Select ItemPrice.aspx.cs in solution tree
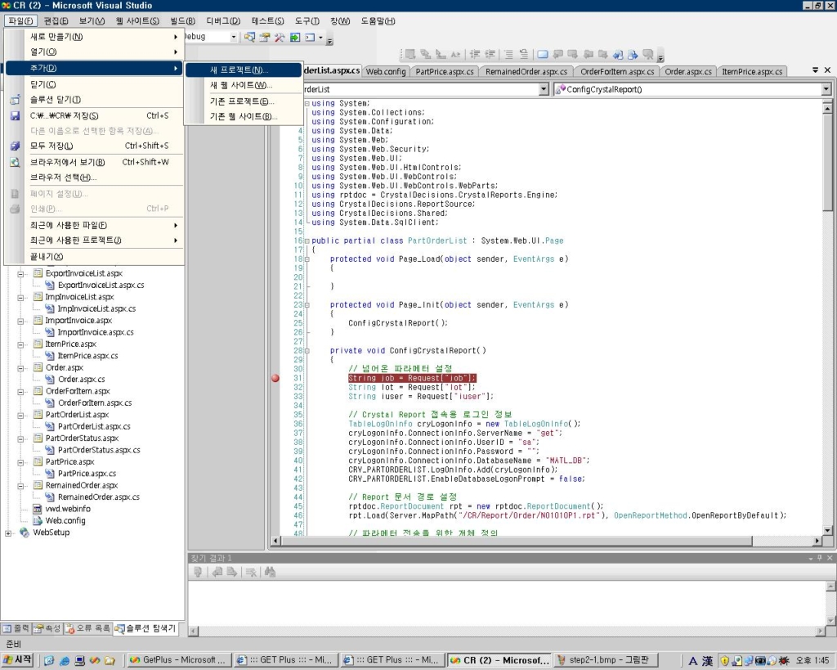 [x=87, y=356]
